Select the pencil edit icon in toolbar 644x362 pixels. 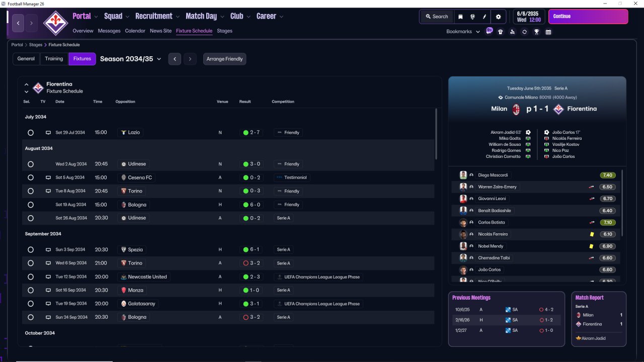tap(485, 17)
